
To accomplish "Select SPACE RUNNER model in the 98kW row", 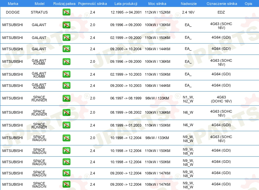I will coord(39,98).
